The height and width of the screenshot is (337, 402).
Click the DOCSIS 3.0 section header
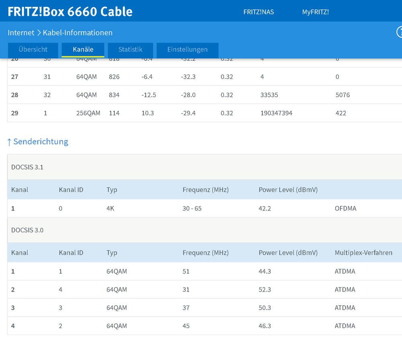[27, 230]
